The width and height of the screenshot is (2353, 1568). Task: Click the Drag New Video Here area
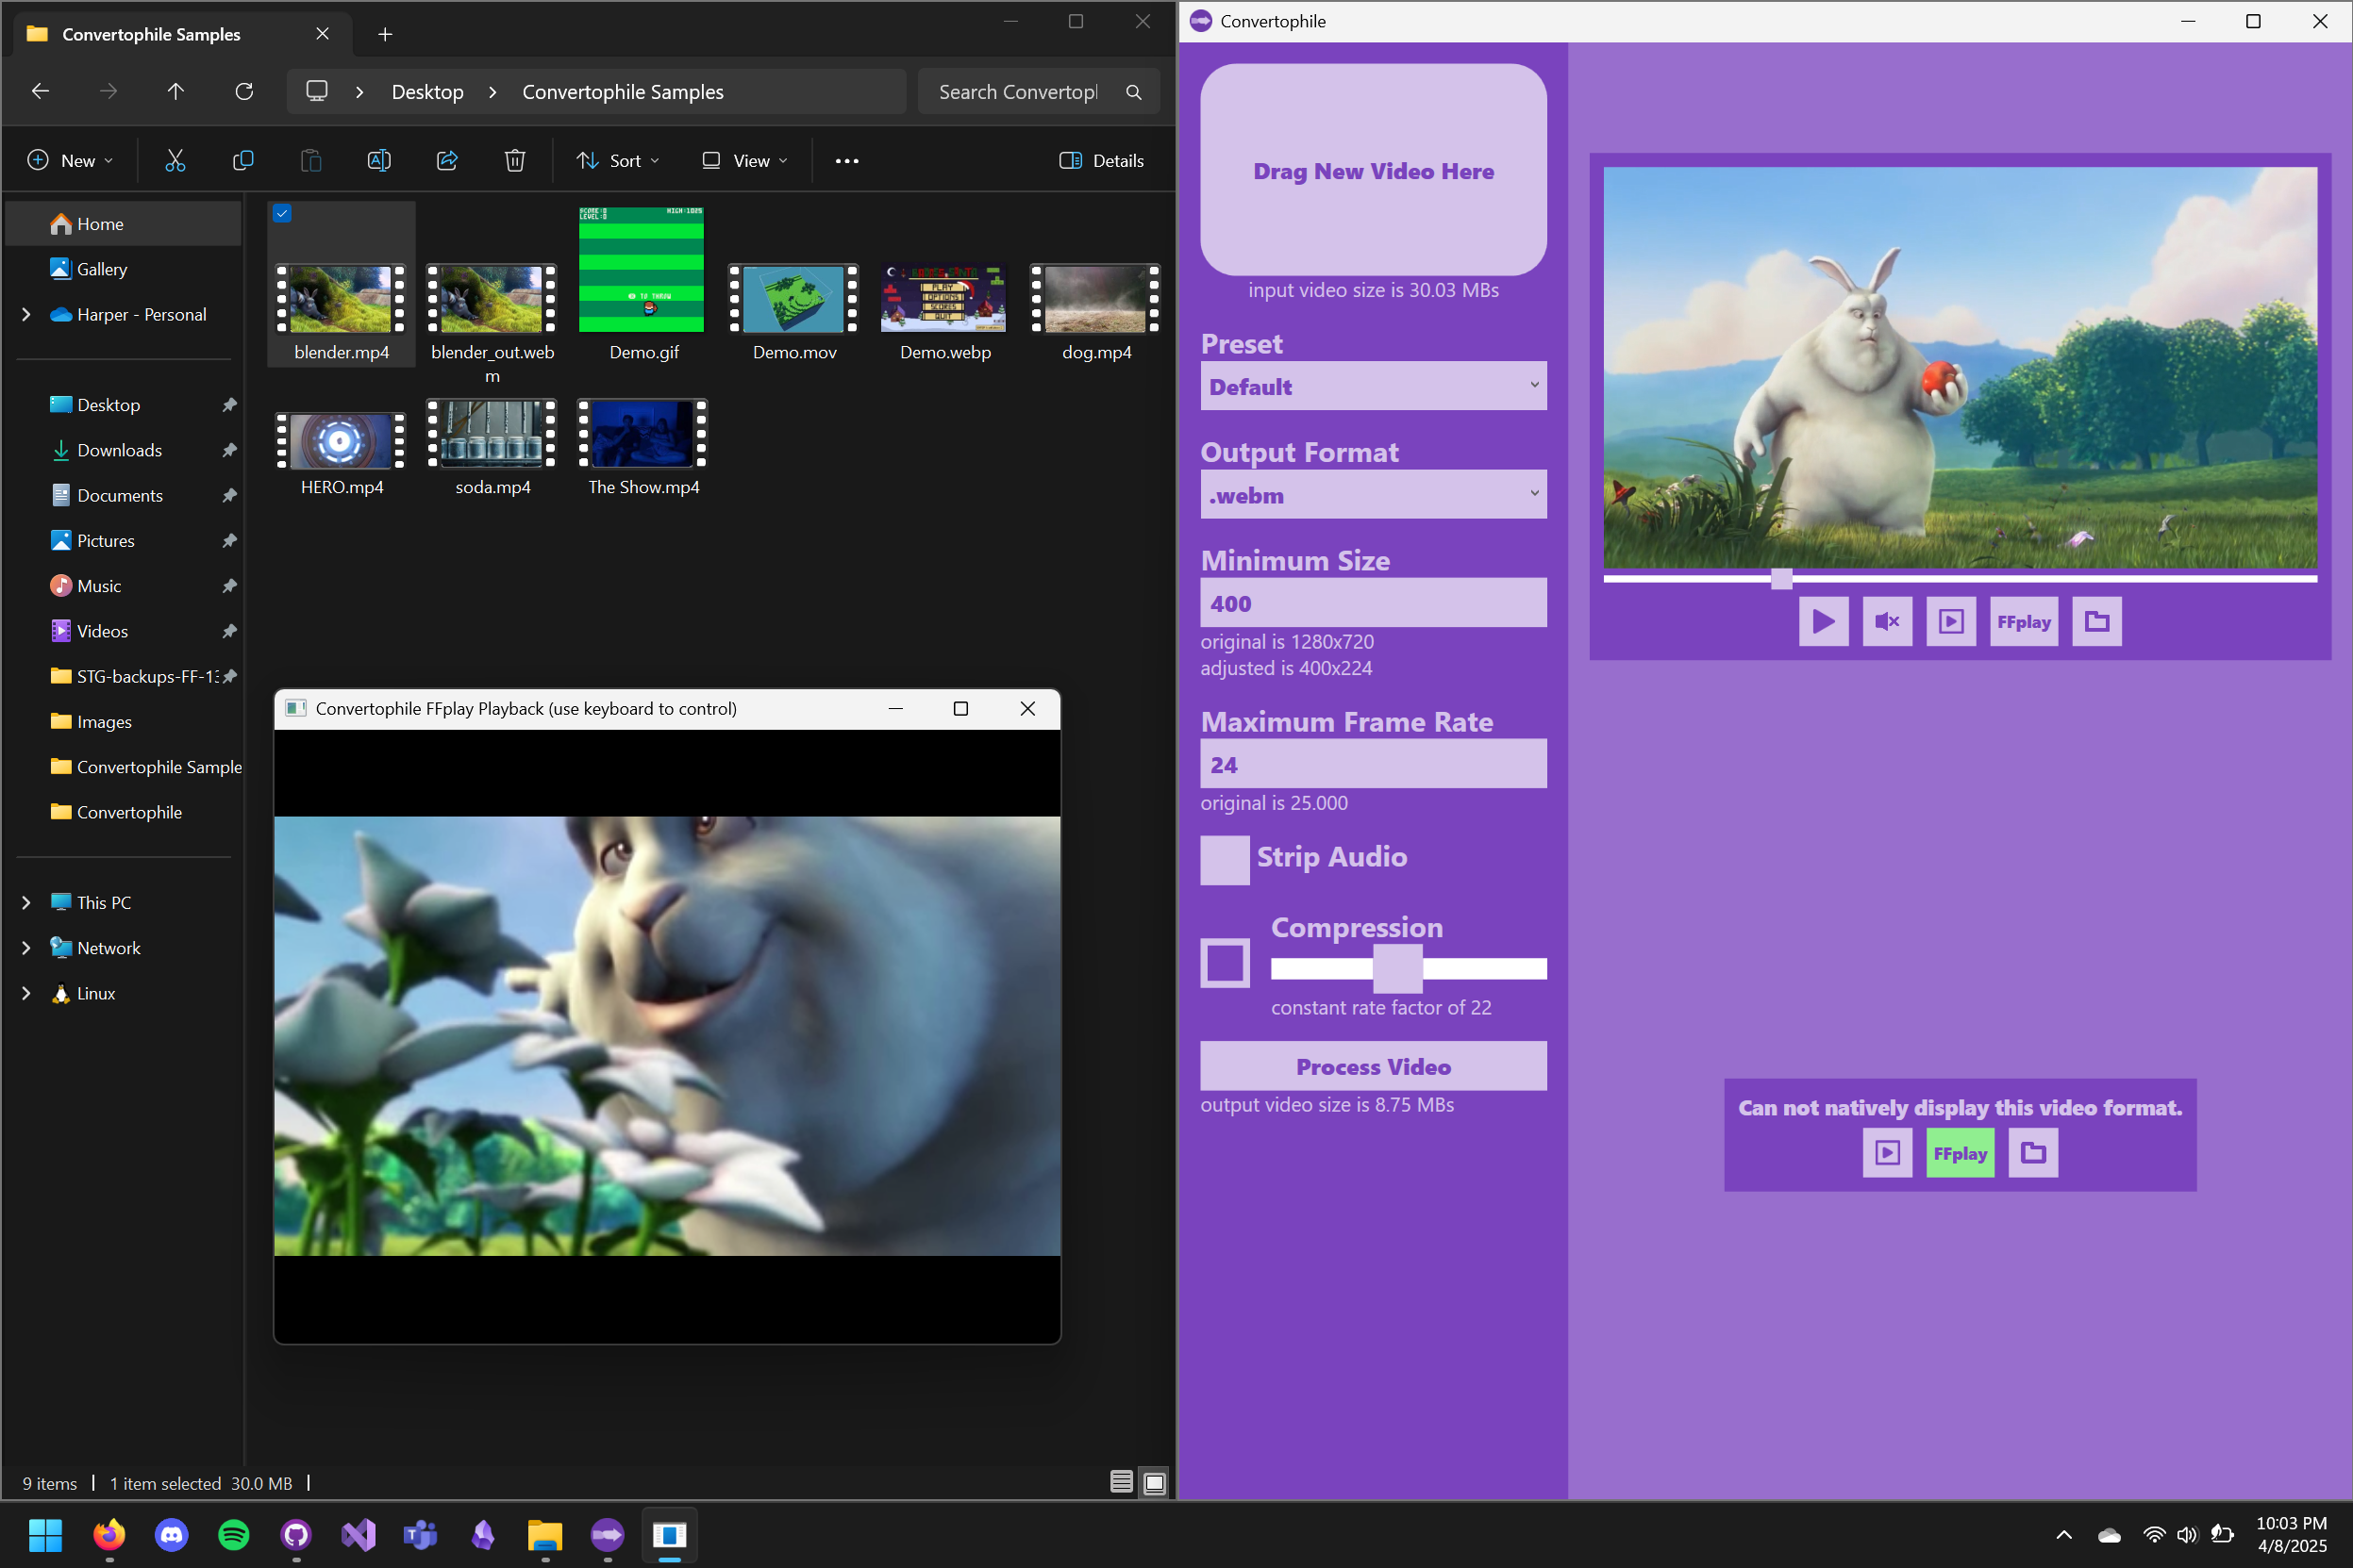point(1373,170)
